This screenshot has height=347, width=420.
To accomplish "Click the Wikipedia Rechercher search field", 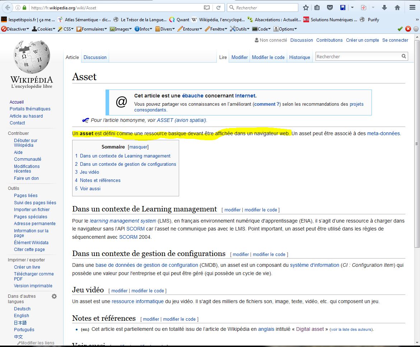I will tap(358, 56).
